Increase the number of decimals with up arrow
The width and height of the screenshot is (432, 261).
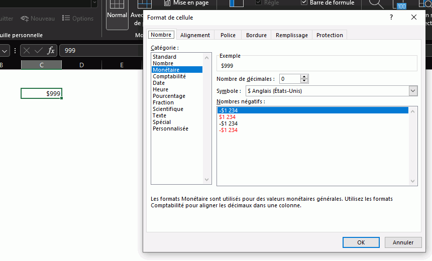point(304,77)
